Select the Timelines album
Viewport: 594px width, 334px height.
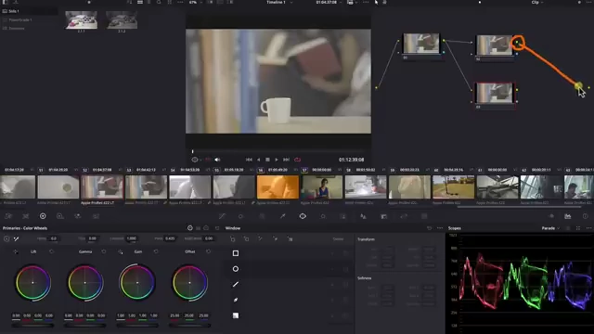[17, 28]
